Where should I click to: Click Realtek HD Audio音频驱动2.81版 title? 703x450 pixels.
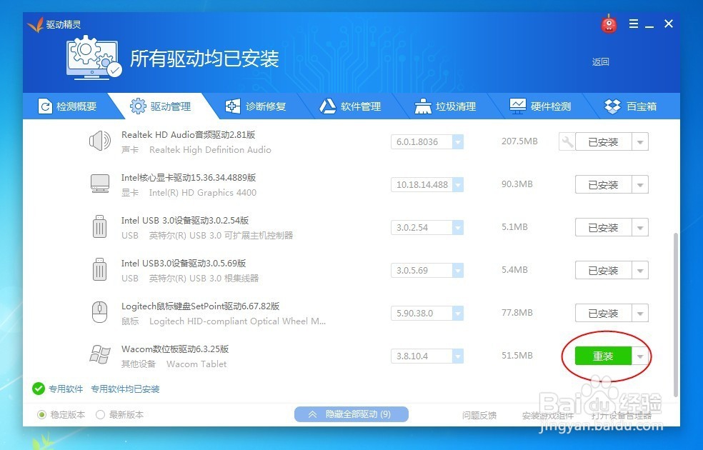pyautogui.click(x=189, y=134)
